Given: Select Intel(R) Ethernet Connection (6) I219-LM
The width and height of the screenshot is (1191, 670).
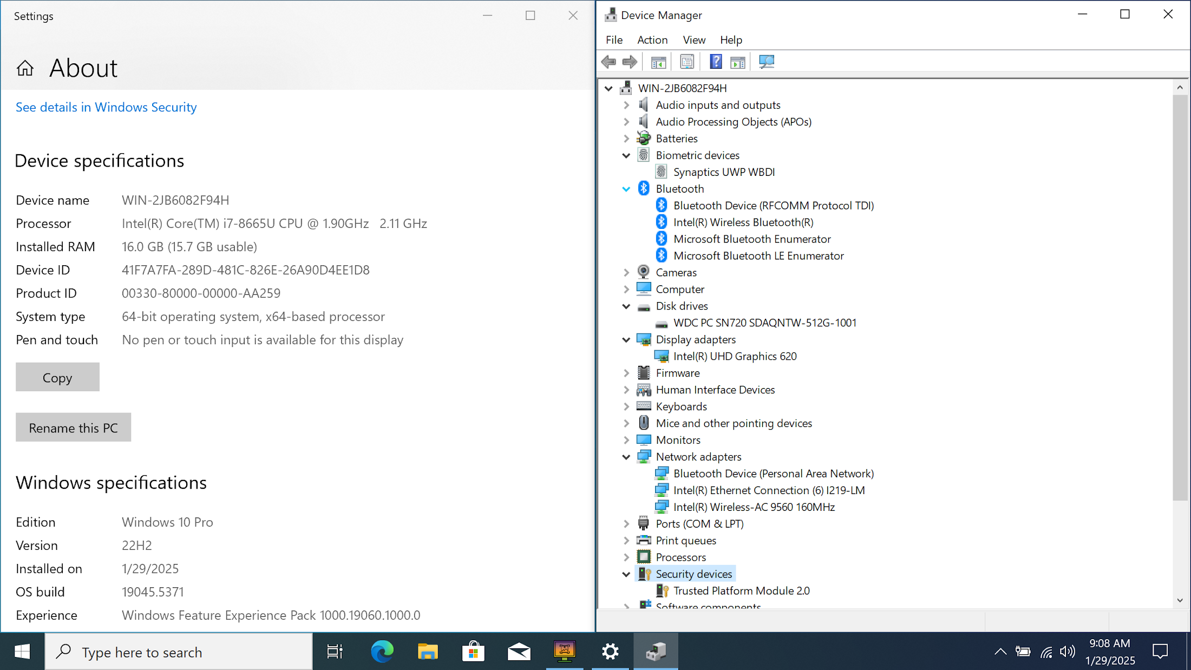Looking at the screenshot, I should pyautogui.click(x=769, y=490).
